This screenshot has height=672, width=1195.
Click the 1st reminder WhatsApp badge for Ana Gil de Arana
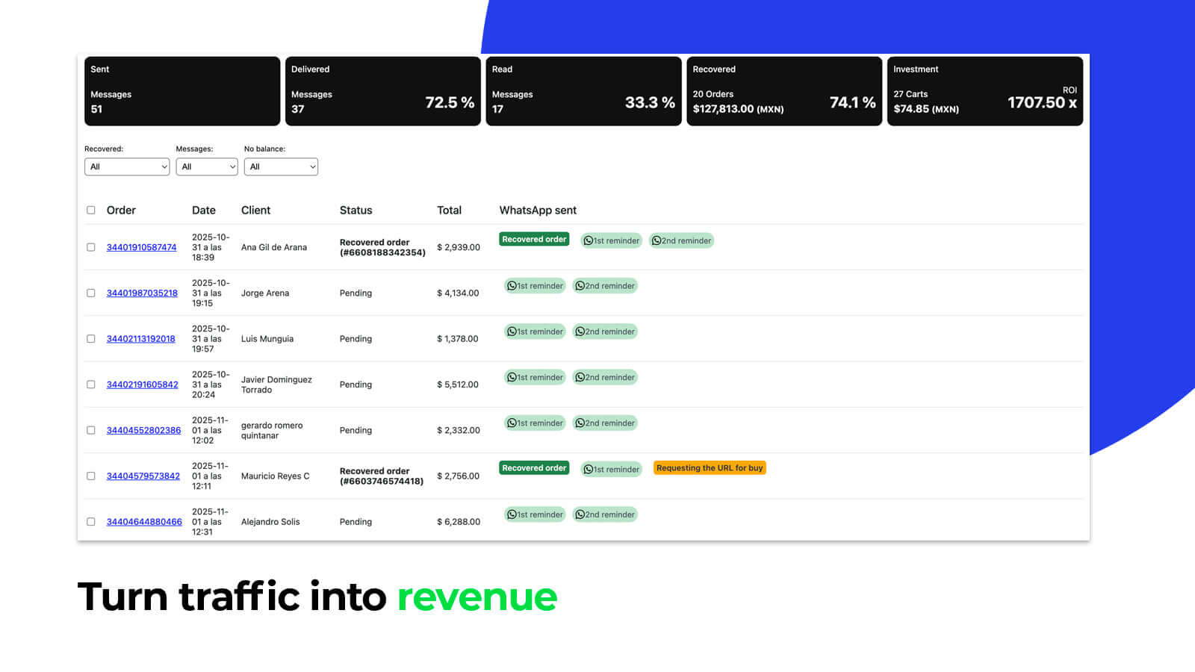click(x=611, y=240)
